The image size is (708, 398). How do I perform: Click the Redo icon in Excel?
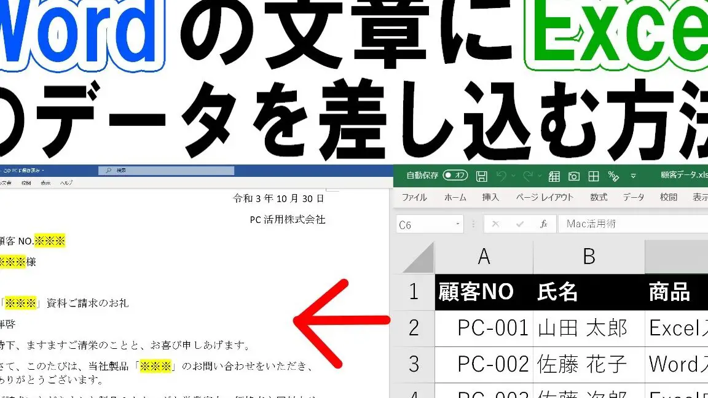(x=528, y=176)
